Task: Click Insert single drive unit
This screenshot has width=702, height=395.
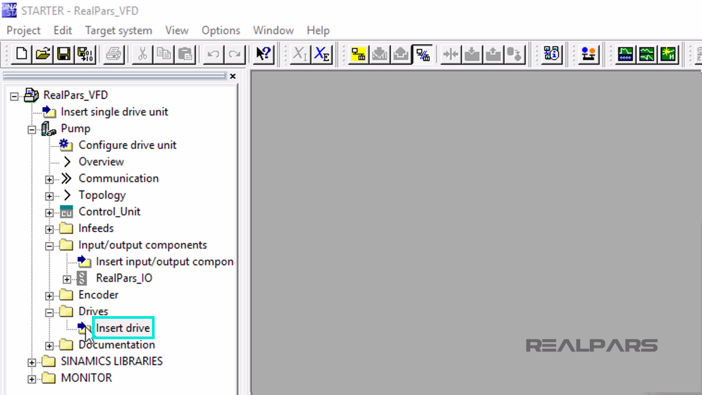Action: pyautogui.click(x=114, y=112)
